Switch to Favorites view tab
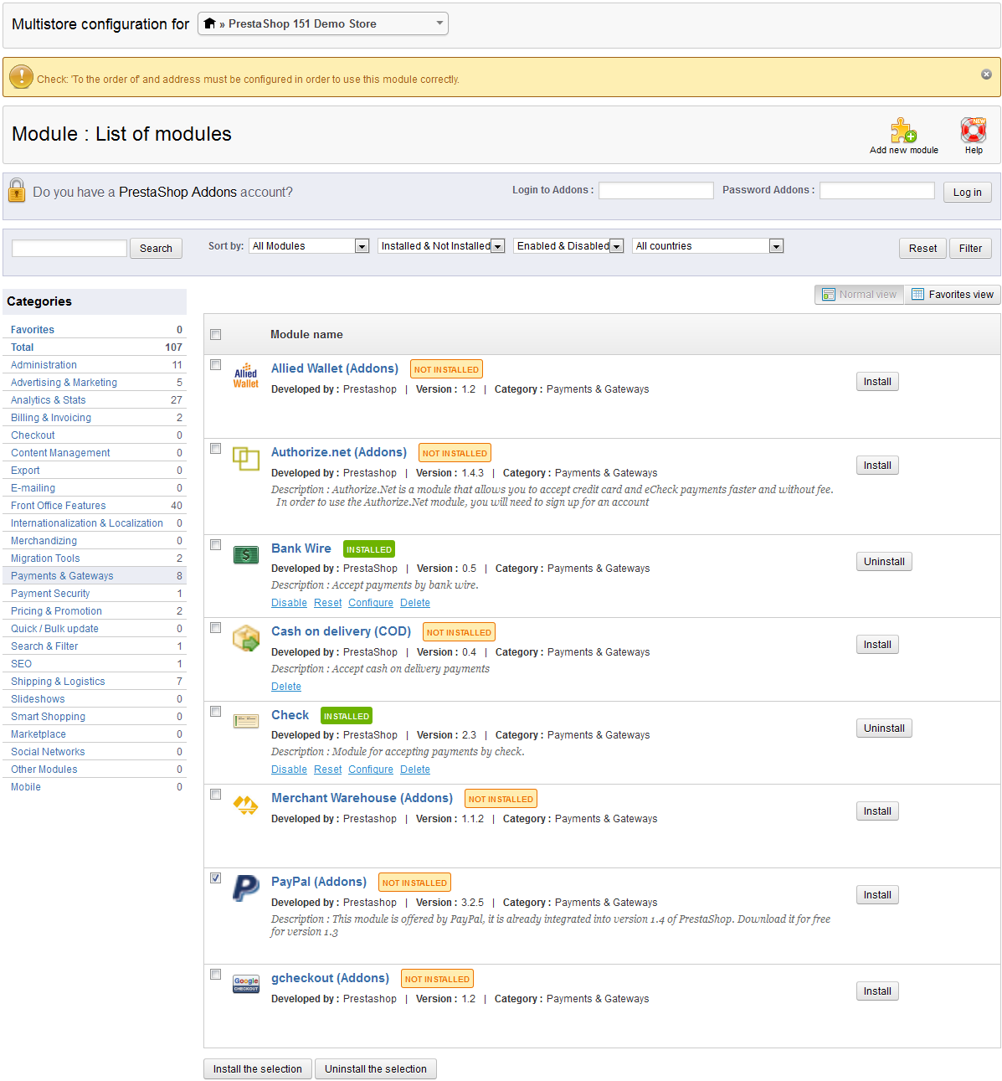 (x=952, y=295)
